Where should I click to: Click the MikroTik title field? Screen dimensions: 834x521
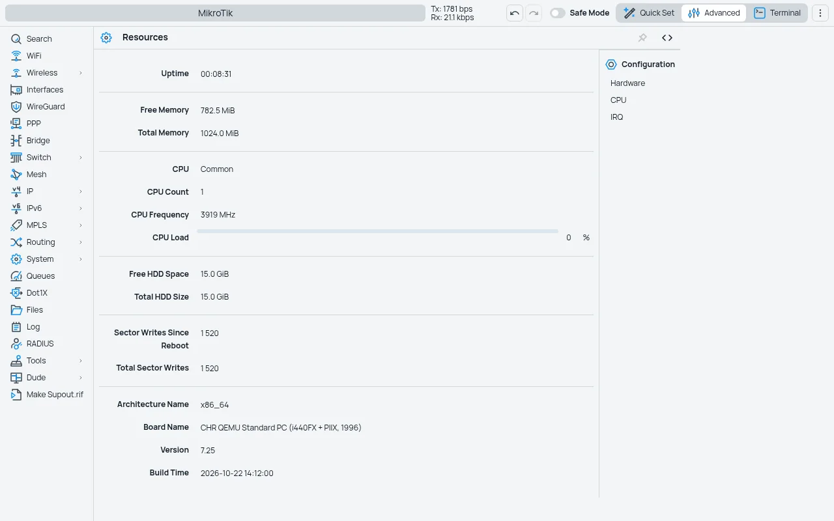pos(215,13)
